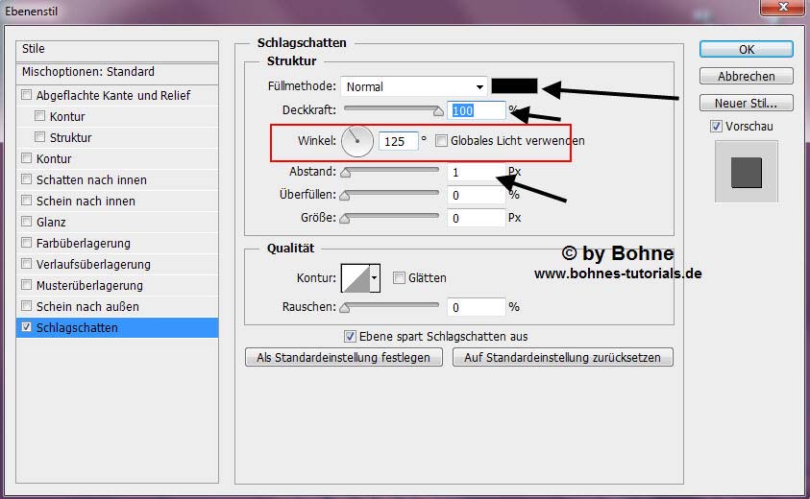Viewport: 810px width, 499px height.
Task: Enable Globales Licht verwenden checkbox
Action: coord(441,141)
